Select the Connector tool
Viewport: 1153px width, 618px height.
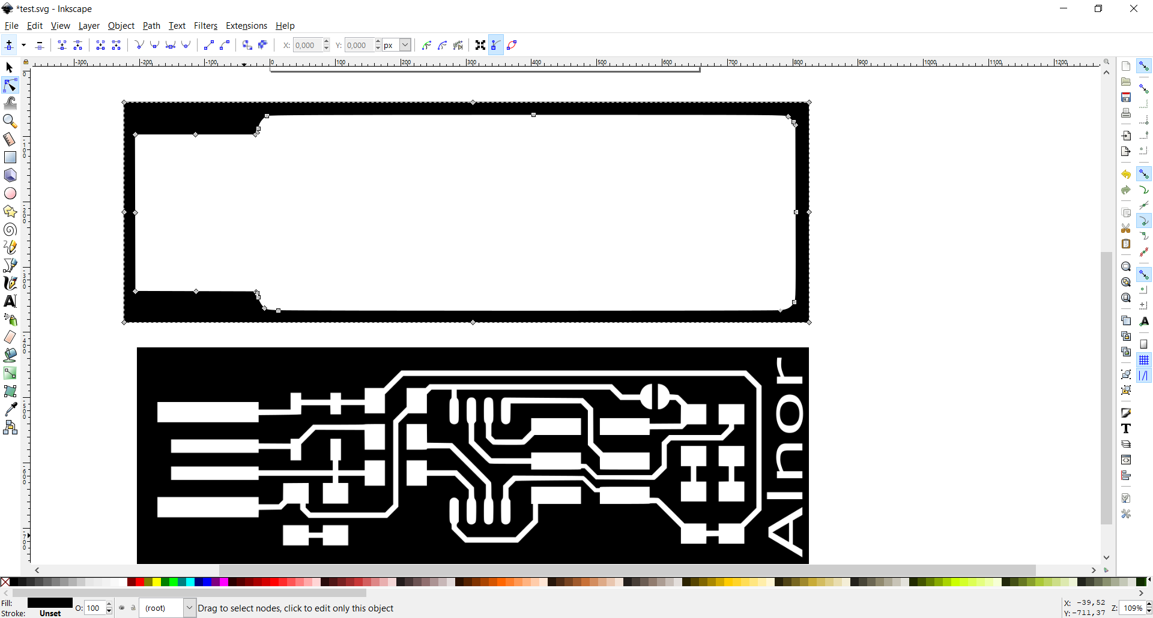coord(10,427)
